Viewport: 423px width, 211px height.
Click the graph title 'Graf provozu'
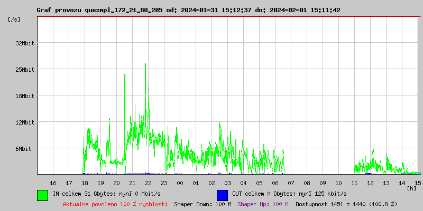tap(59, 10)
